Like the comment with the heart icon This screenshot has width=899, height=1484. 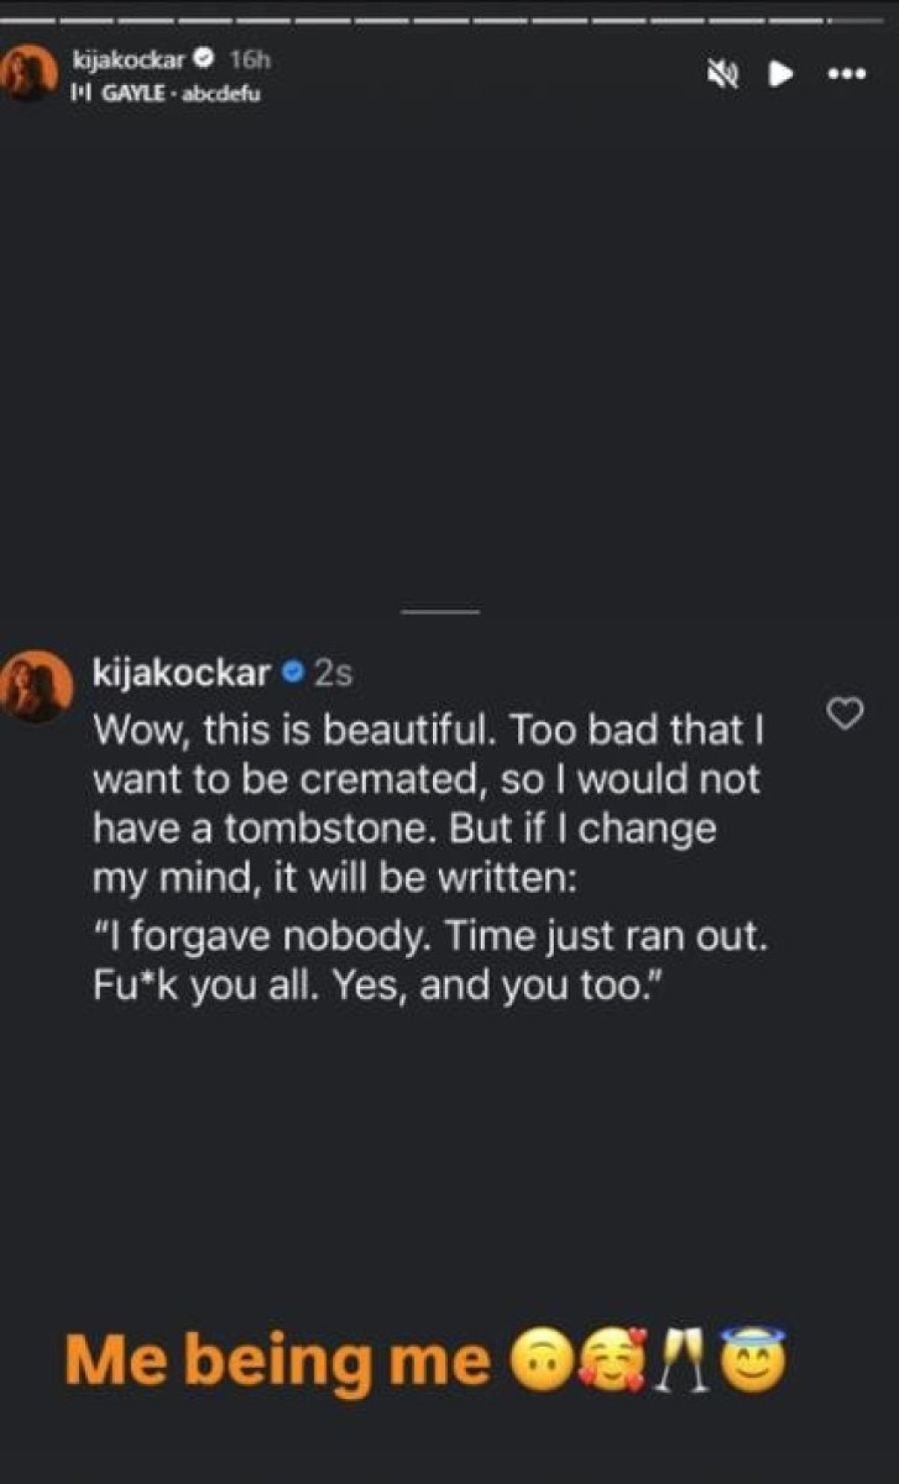(x=845, y=713)
